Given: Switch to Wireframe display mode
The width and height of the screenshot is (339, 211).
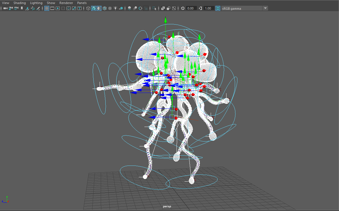Looking at the screenshot, I should tap(88, 8).
